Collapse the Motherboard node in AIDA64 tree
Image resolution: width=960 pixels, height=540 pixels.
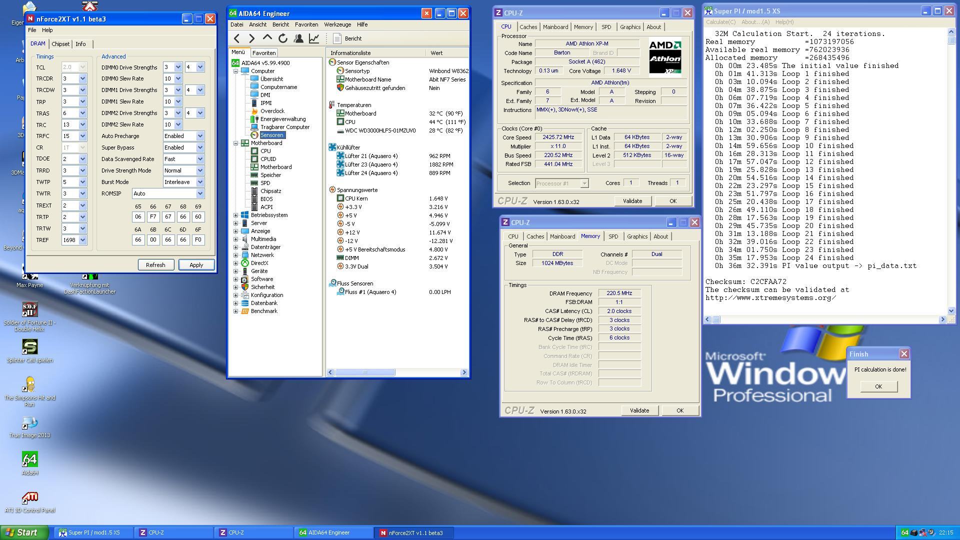[x=236, y=143]
